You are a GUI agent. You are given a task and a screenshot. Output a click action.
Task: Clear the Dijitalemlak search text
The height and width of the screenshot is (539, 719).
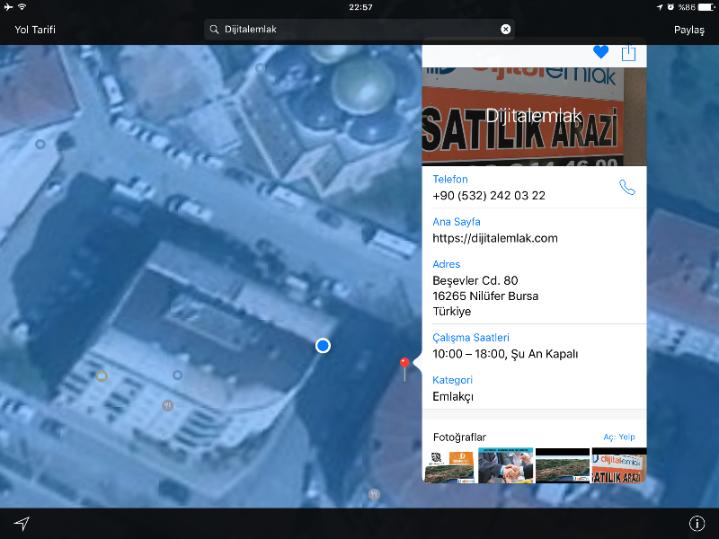505,30
